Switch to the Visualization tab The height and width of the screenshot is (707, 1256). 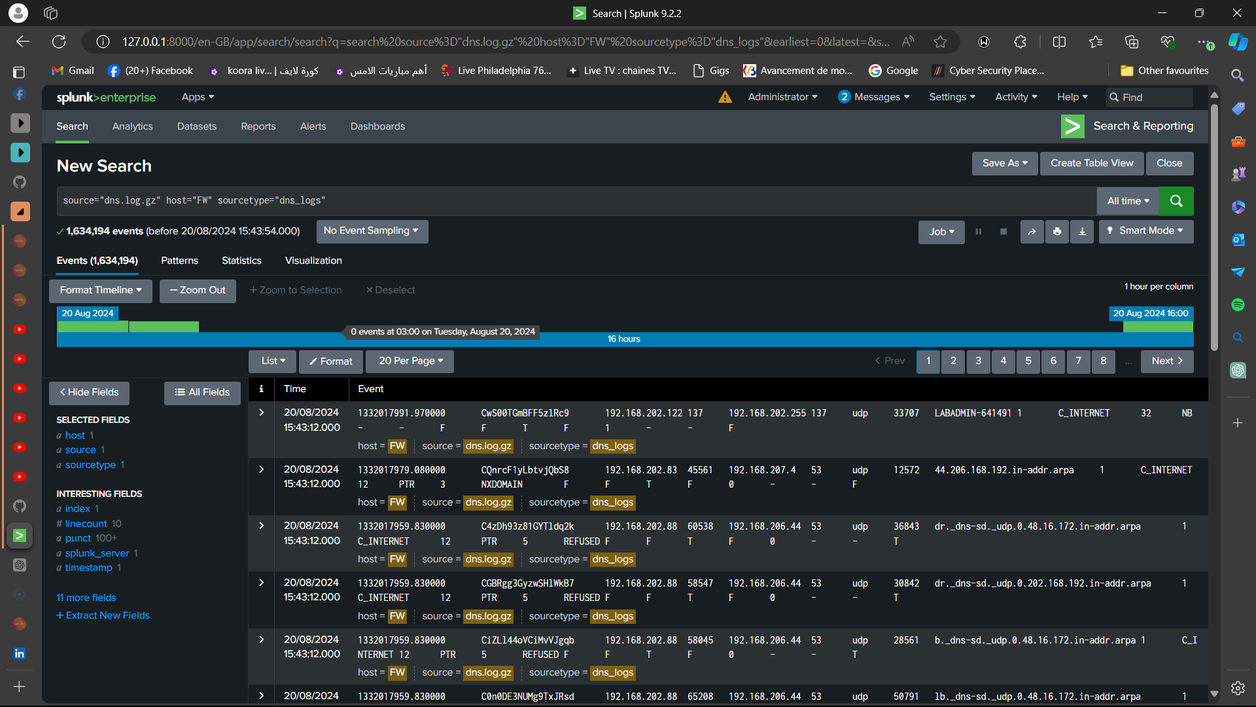[x=313, y=261]
